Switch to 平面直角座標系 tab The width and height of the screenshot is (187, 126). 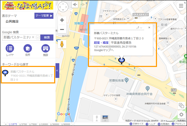click(x=121, y=43)
